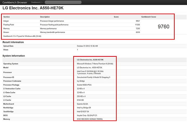
Task: Select the Model value in system table
Action: pos(90,68)
